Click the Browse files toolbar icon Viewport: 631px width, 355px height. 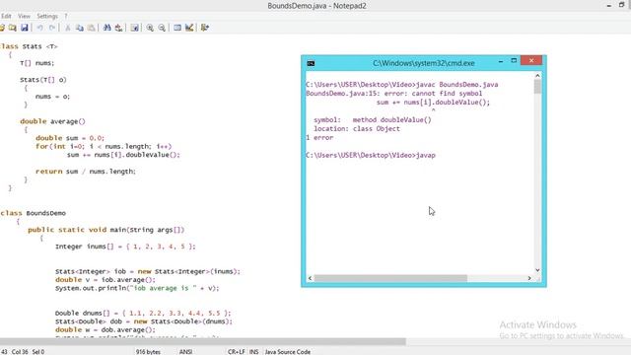[13, 28]
